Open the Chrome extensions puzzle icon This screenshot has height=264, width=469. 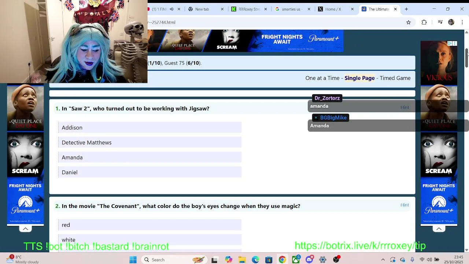(424, 22)
